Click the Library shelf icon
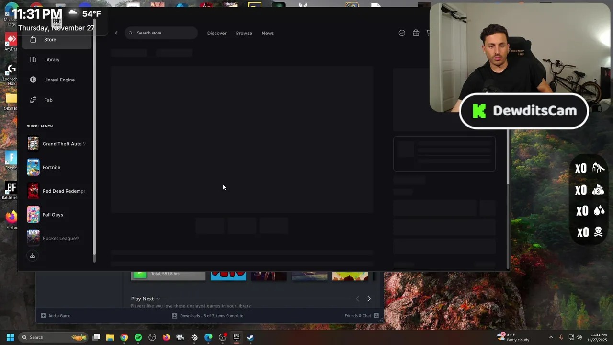The height and width of the screenshot is (345, 613). coord(33,60)
